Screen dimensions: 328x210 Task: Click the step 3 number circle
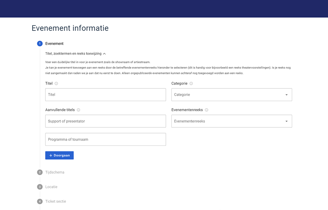[40, 187]
